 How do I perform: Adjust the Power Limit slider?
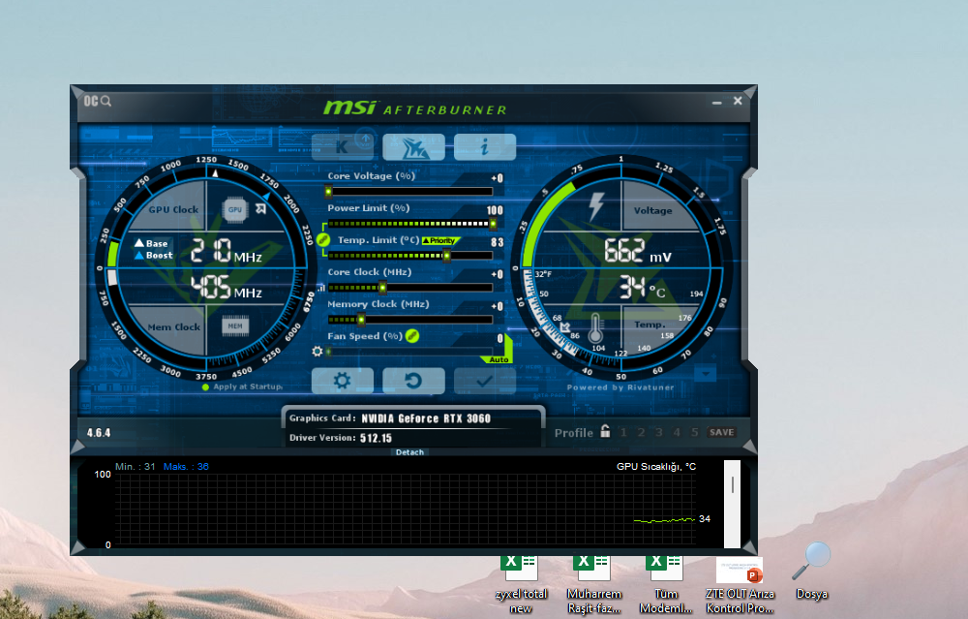[x=409, y=224]
